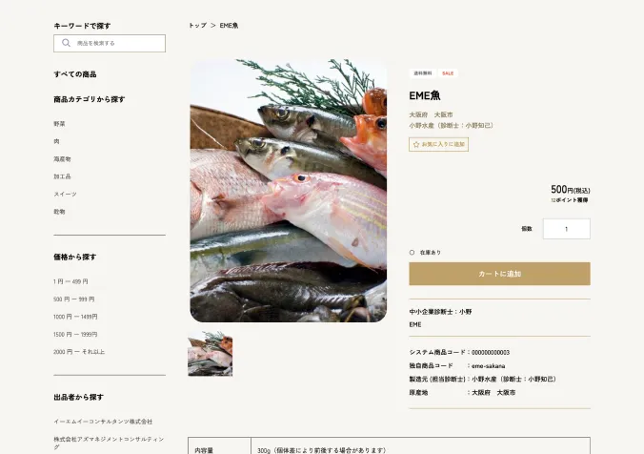Click the magnifier search icon

coord(66,43)
